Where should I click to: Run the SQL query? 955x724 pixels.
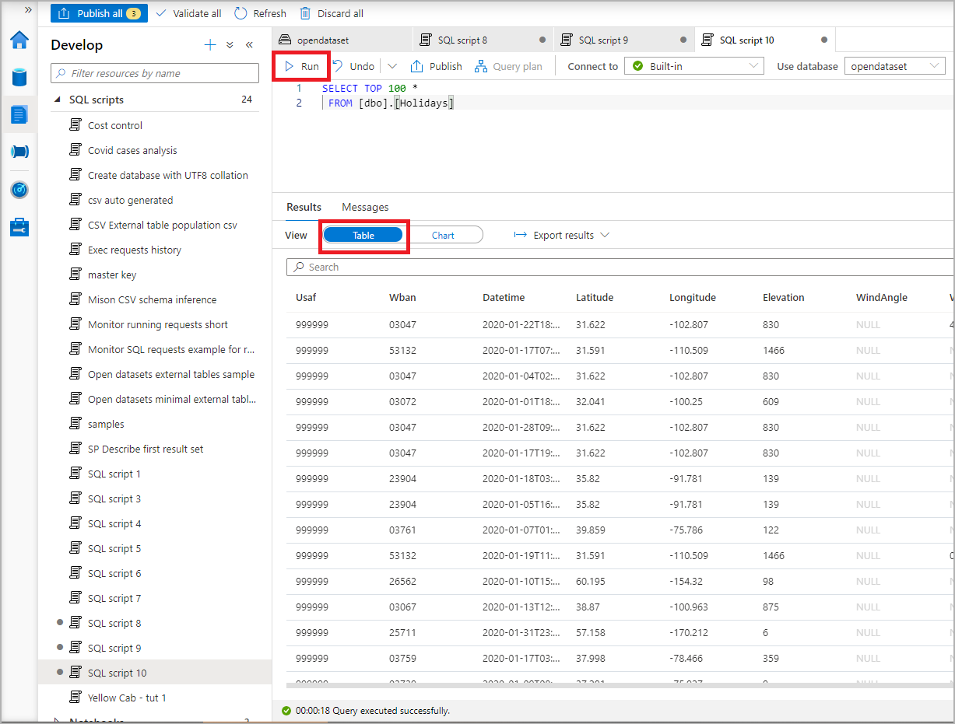pos(301,66)
